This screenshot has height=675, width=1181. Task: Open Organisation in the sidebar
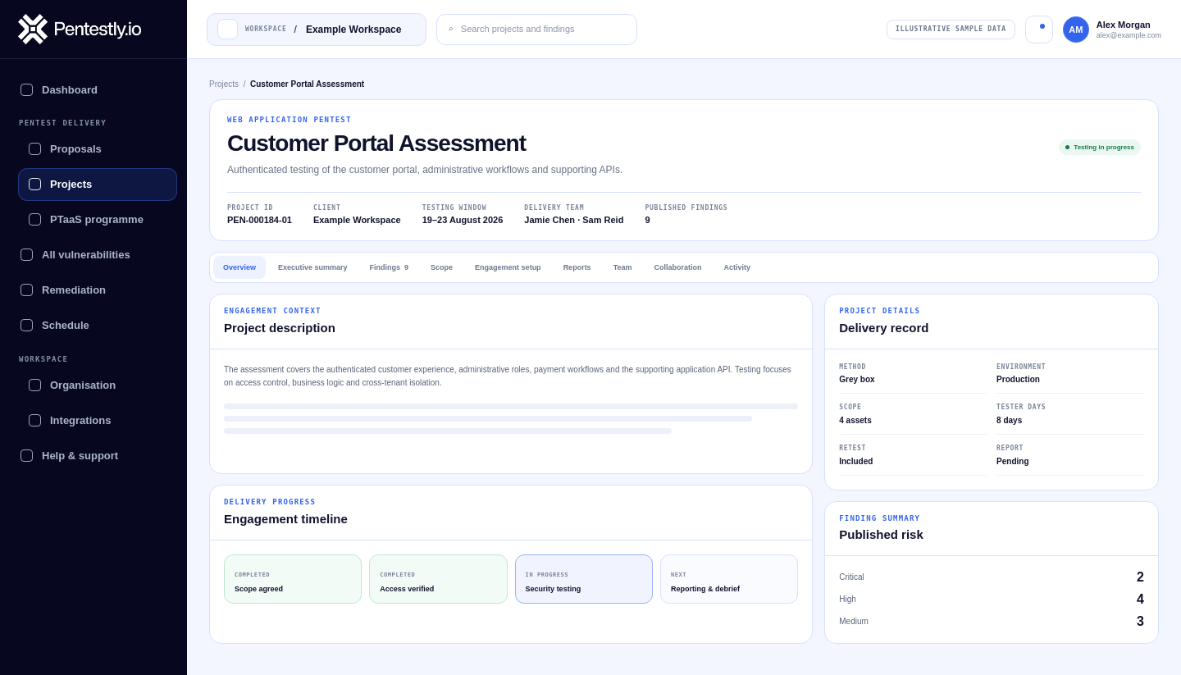(x=98, y=385)
